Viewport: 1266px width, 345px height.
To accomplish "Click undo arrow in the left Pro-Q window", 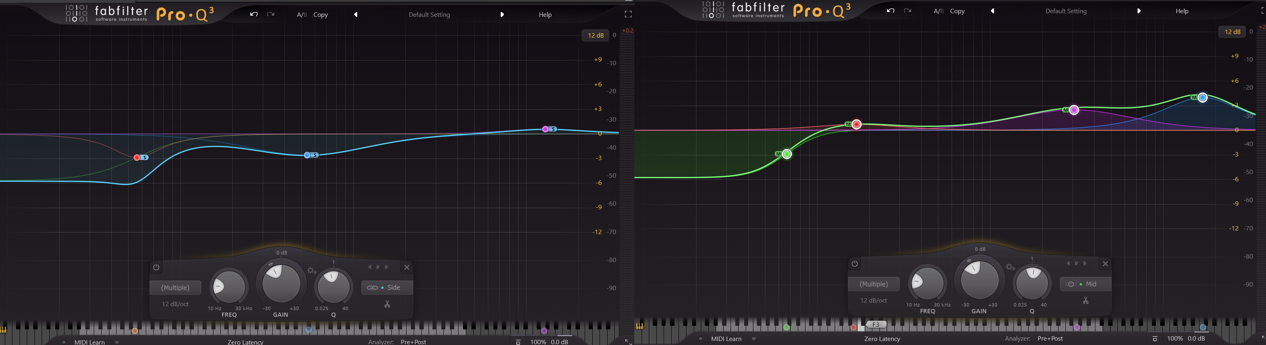I will point(254,15).
